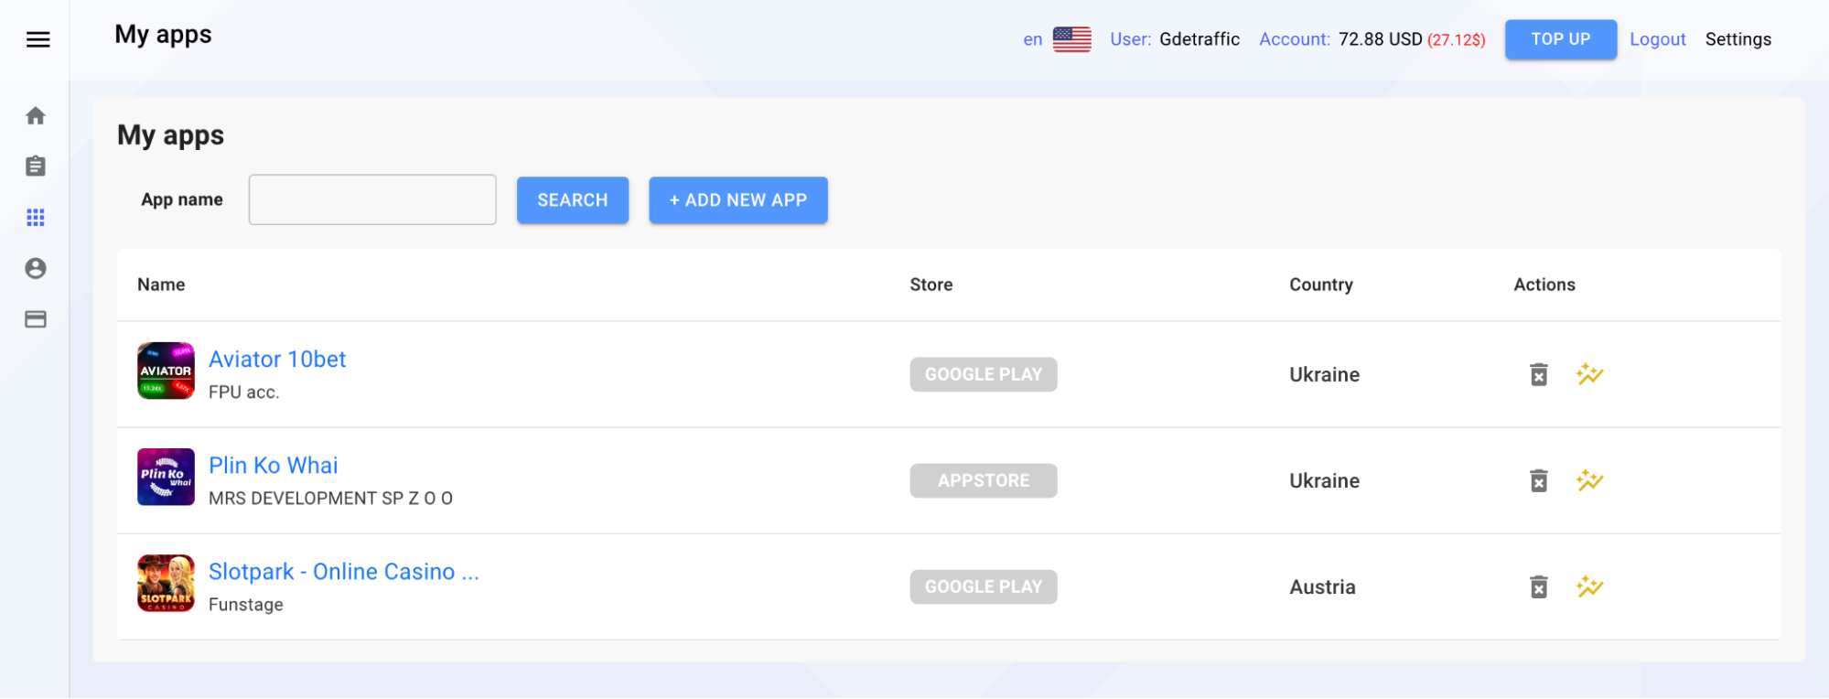Click the Name column header
This screenshot has width=1829, height=699.
click(161, 285)
